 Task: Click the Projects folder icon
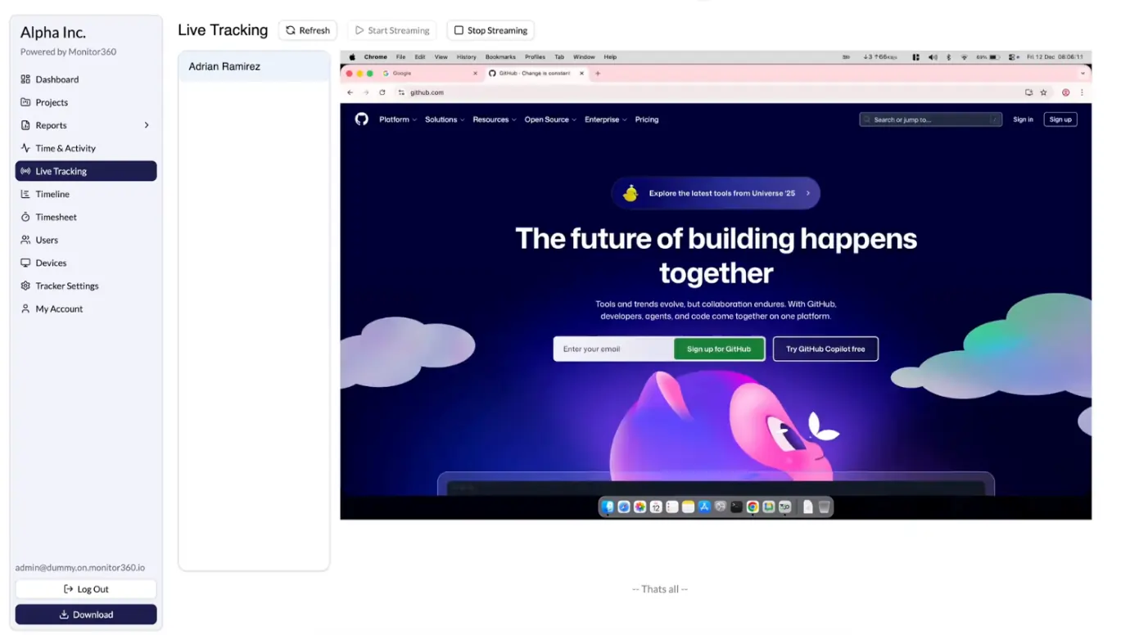click(25, 102)
